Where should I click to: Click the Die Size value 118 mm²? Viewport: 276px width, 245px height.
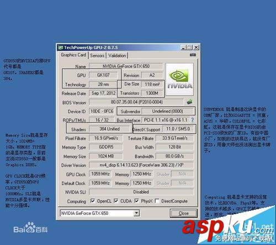click(x=152, y=84)
